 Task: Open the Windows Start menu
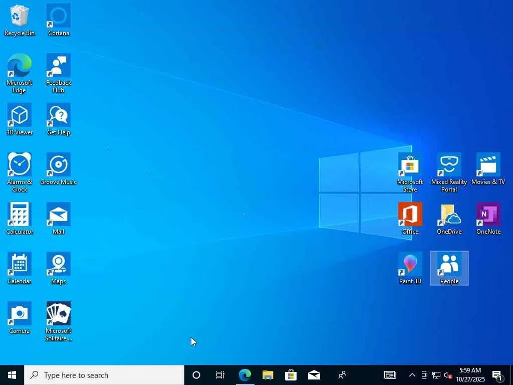click(12, 375)
